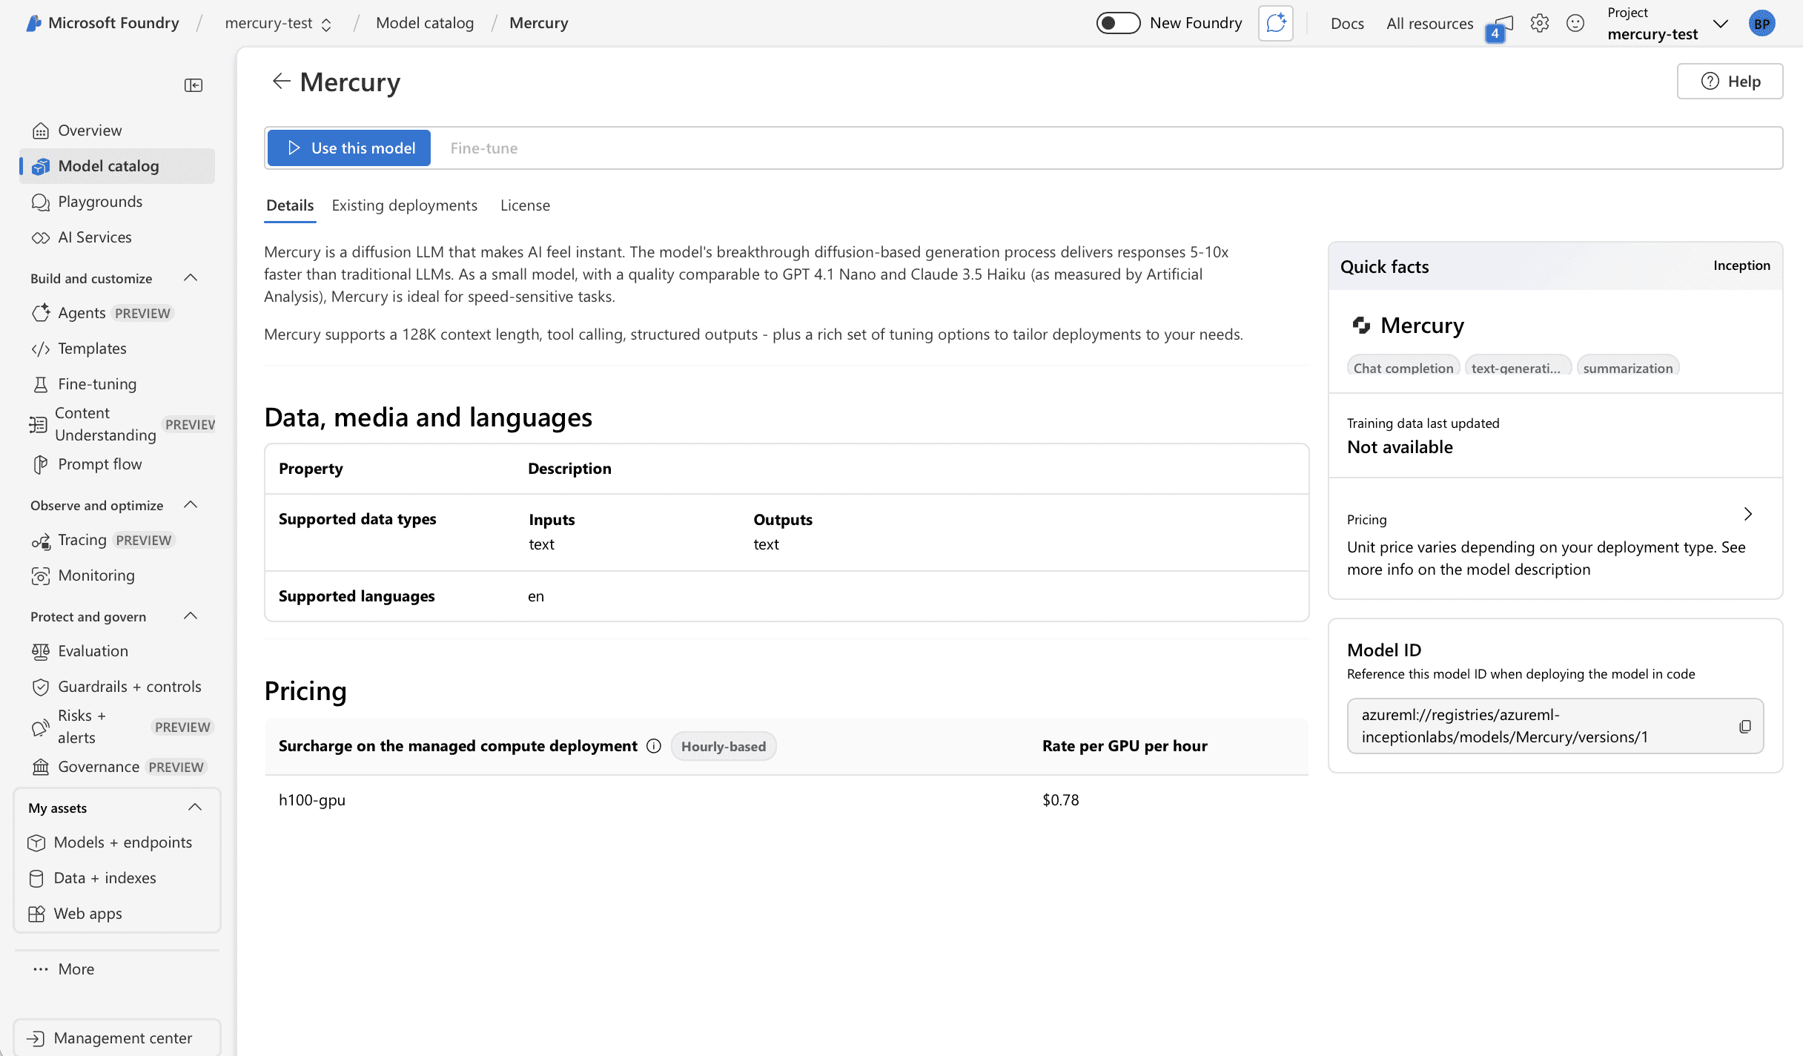Collapse the Observe and optimize section
This screenshot has height=1056, width=1803.
191,505
